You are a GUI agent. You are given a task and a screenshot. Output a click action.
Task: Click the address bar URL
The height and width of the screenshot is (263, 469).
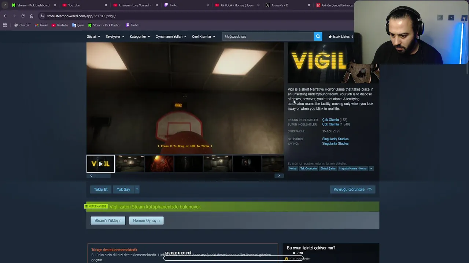tap(81, 16)
